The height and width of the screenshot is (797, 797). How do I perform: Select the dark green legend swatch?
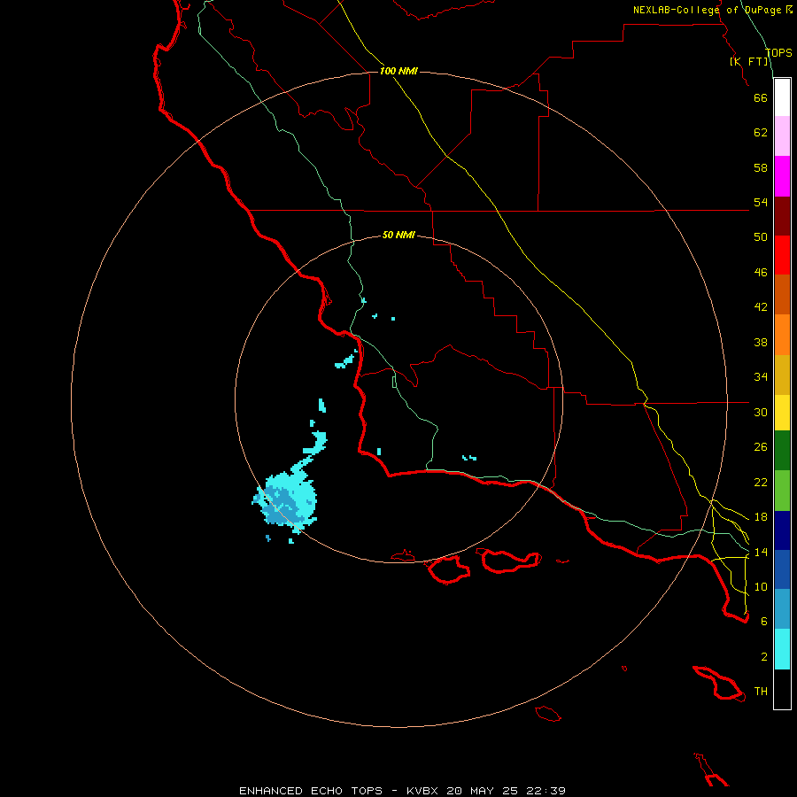coord(782,451)
